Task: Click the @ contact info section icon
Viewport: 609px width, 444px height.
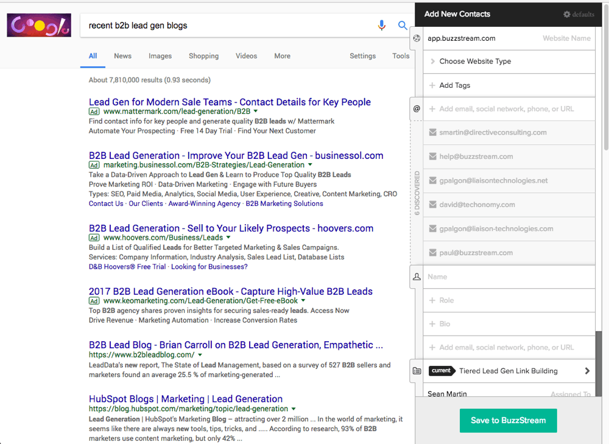Action: tap(417, 109)
